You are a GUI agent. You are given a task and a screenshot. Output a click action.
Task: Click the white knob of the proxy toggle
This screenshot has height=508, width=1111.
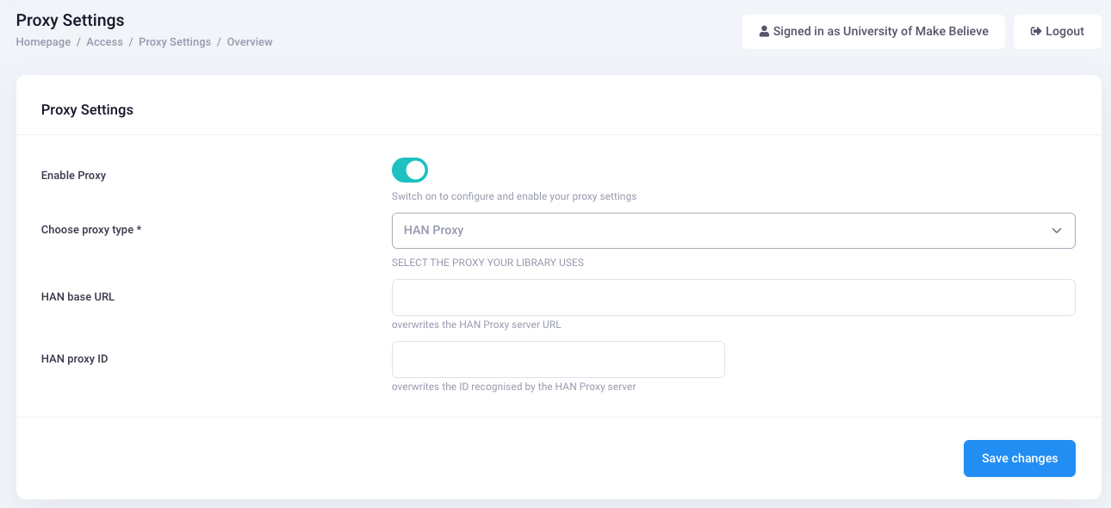coord(416,170)
